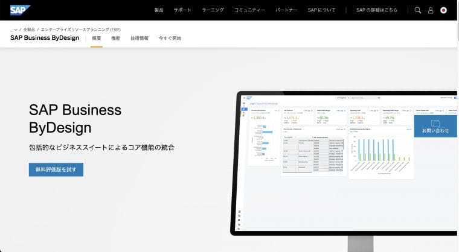
Task: Expand the breadcrumb ellipsis dropdown
Action: 13,29
